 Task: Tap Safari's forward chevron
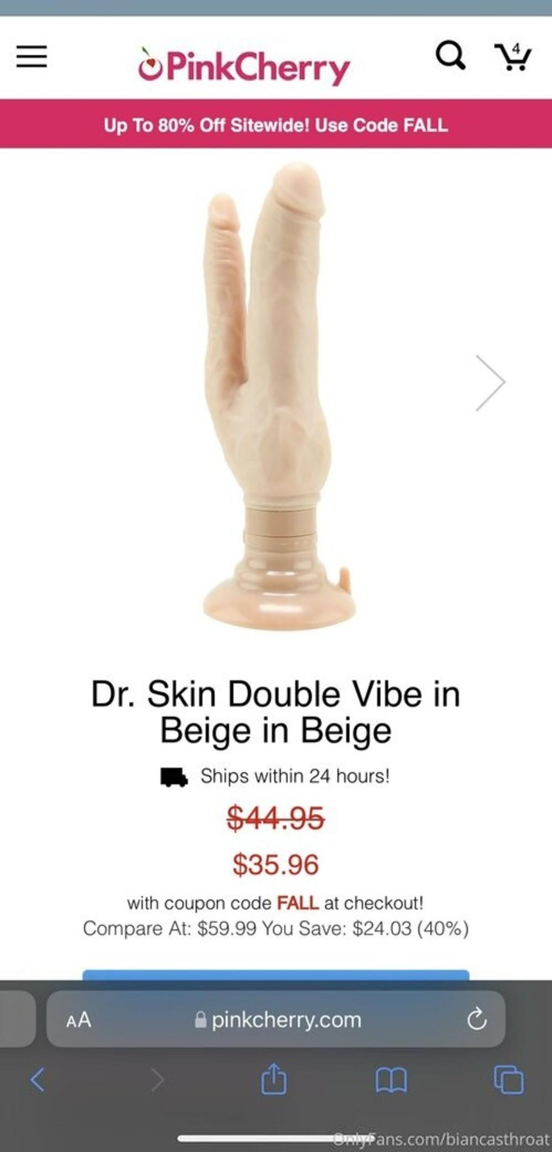(158, 1080)
